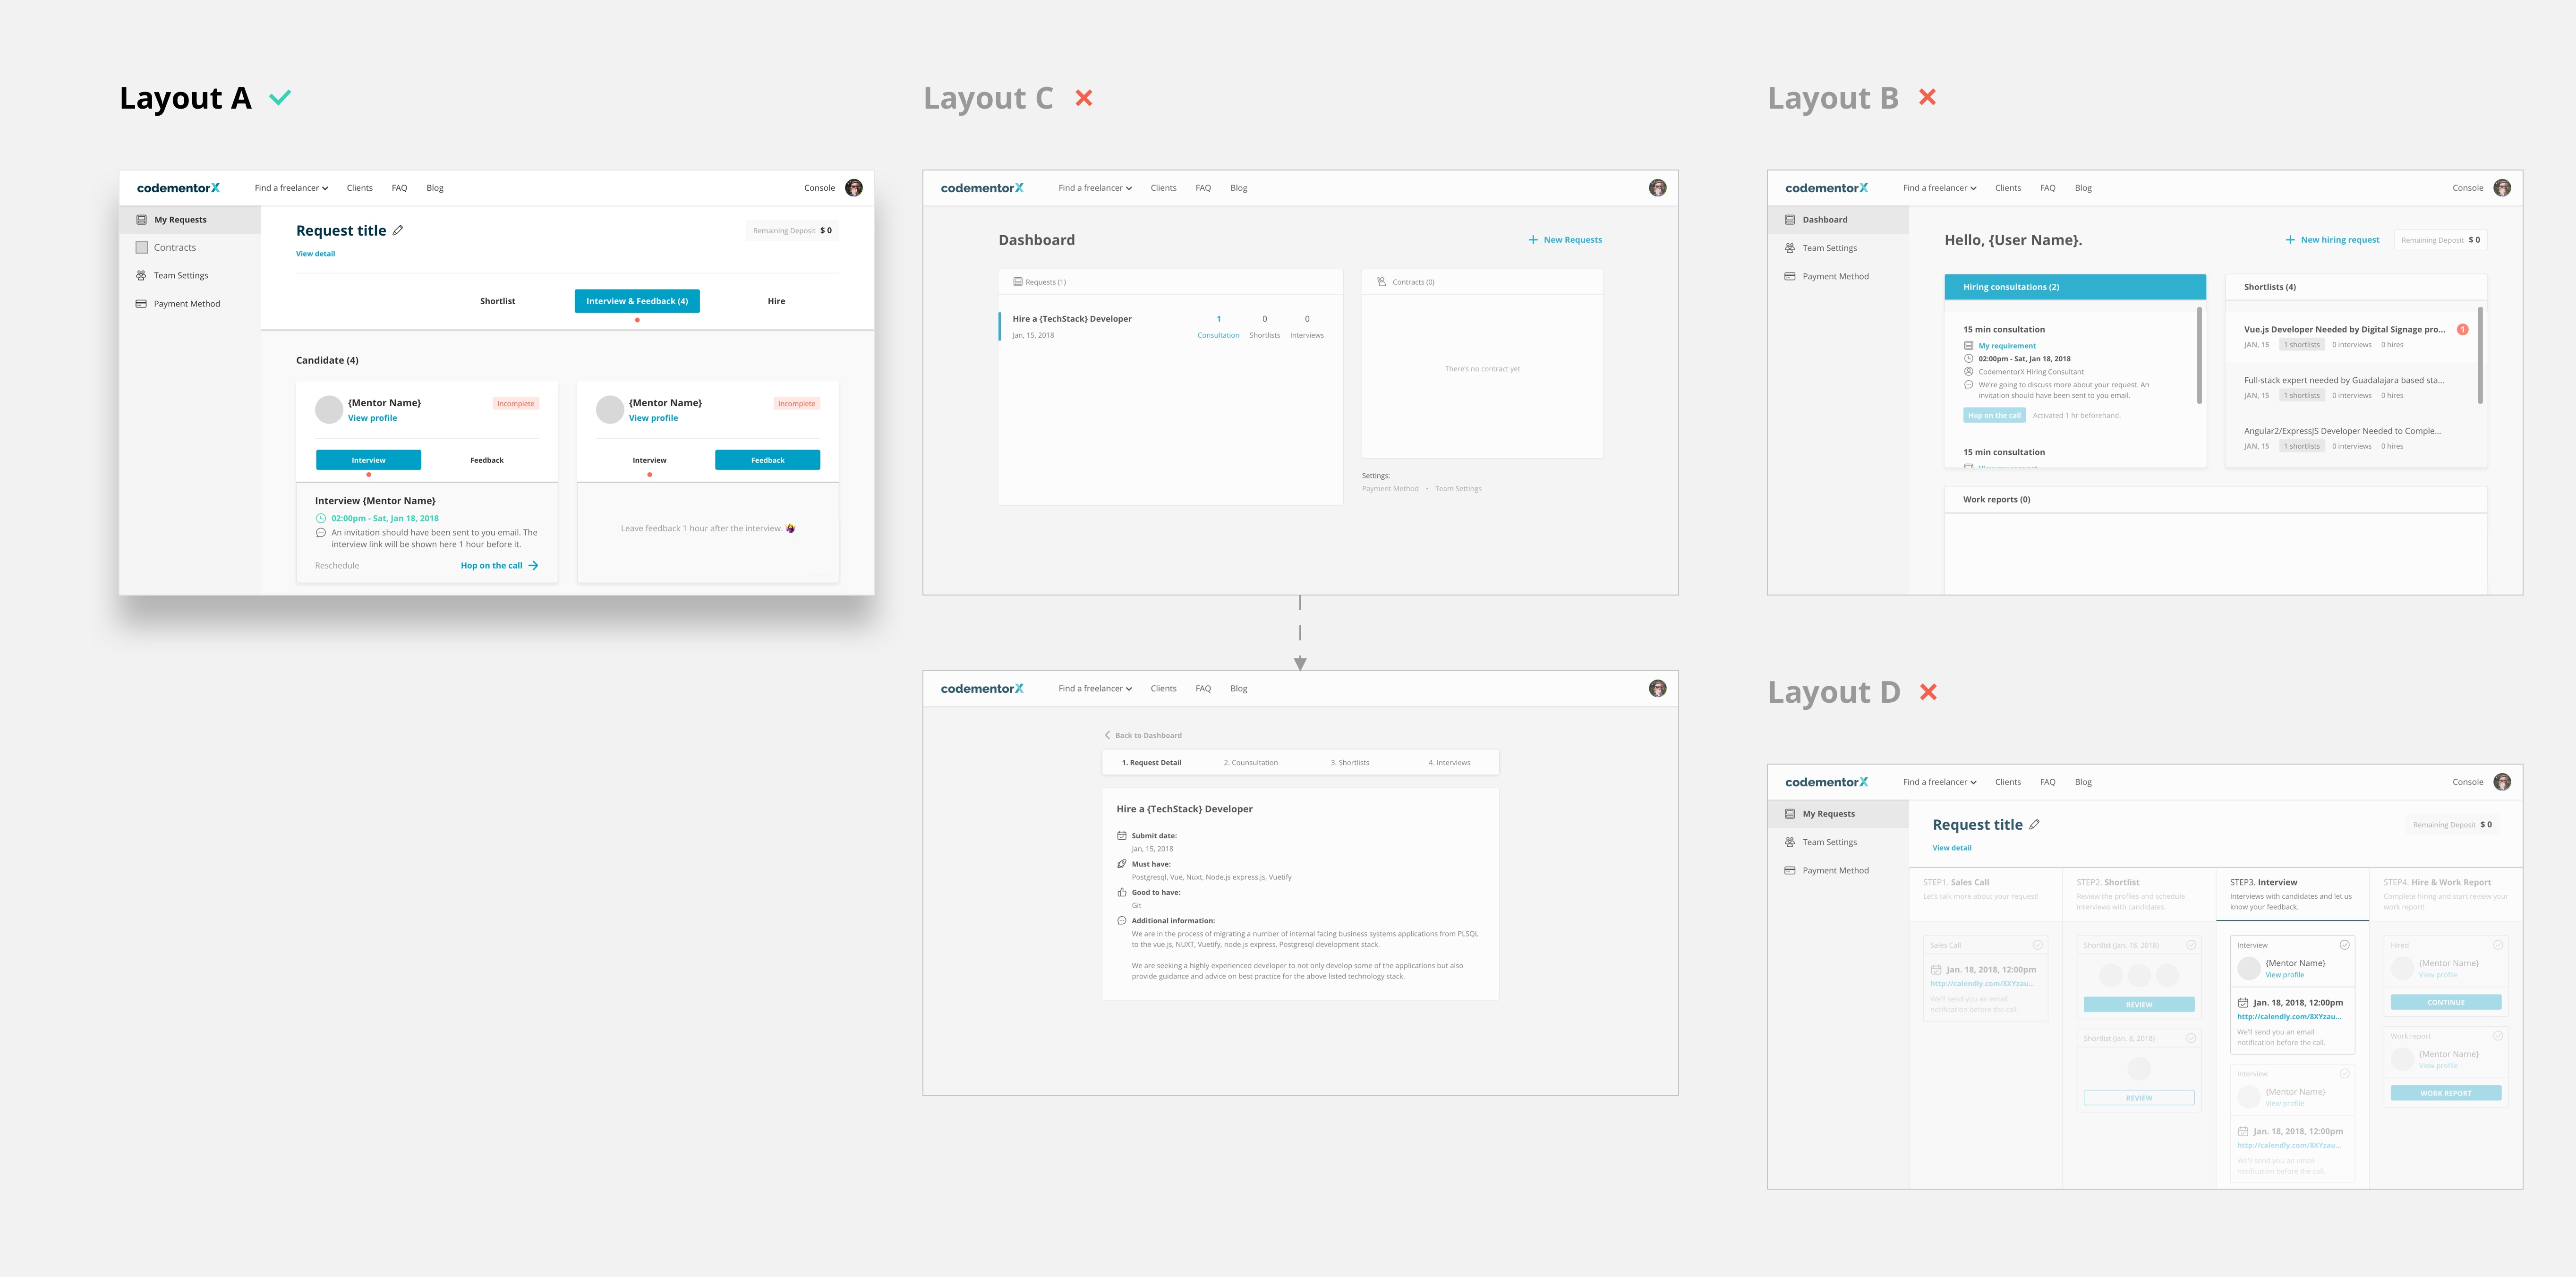Viewport: 2576px width, 1277px height.
Task: Expand Find a freelancer dropdown on Layout C Dashboard screen
Action: (1095, 188)
